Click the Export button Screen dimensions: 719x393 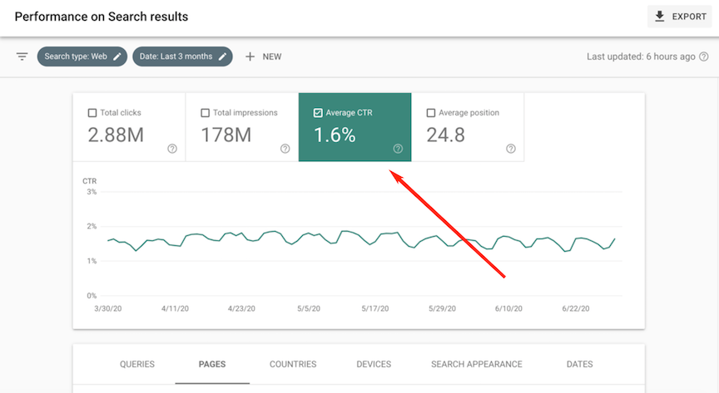681,17
